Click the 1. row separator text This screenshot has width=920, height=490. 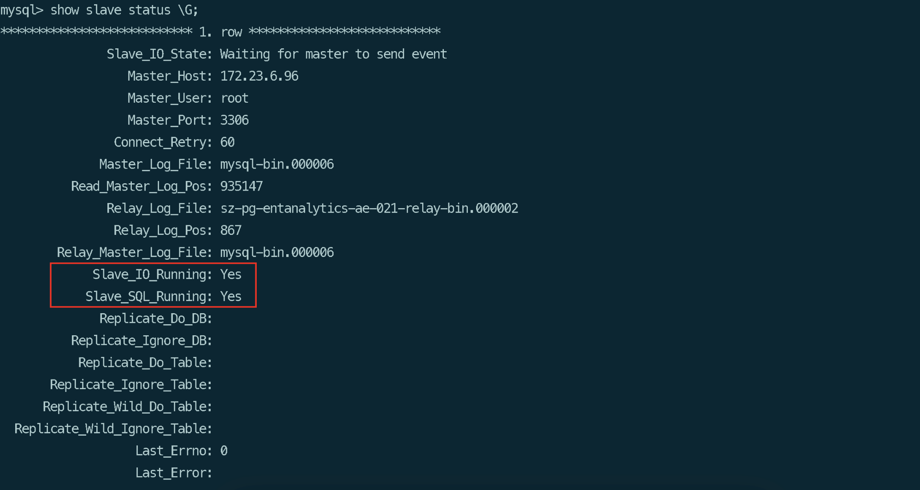click(220, 32)
